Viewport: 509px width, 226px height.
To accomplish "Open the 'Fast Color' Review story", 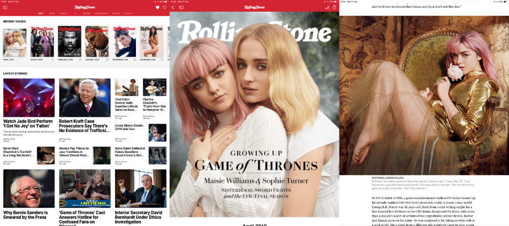I will (x=127, y=105).
